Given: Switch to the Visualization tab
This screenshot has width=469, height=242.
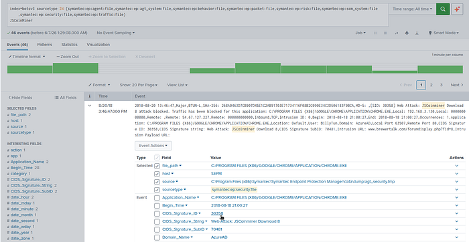Looking at the screenshot, I should tap(98, 45).
